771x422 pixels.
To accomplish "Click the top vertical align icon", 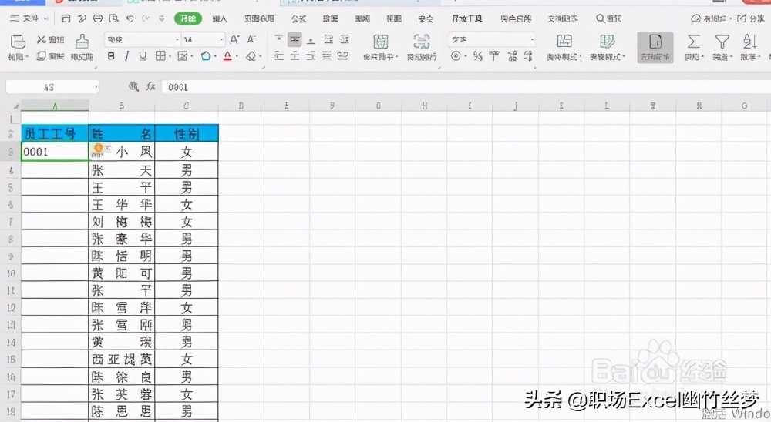I will 279,39.
